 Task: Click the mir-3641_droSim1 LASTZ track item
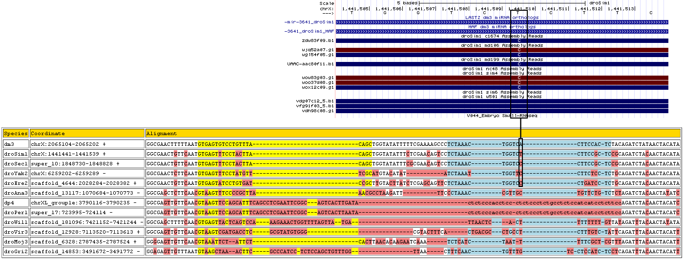[x=311, y=22]
